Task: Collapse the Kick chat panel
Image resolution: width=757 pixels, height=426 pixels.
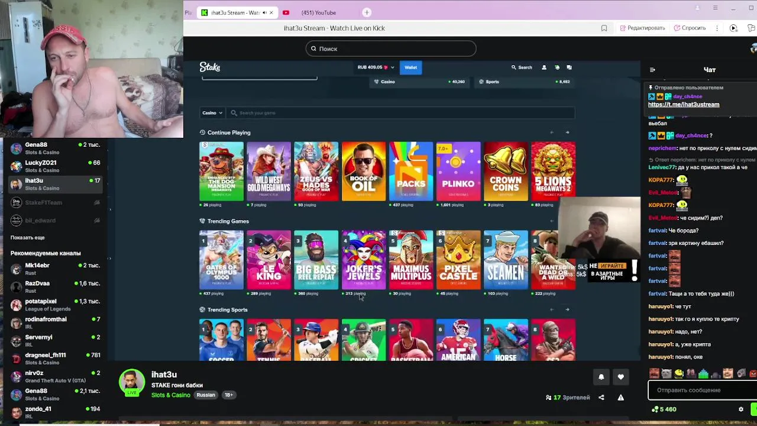Action: 652,70
